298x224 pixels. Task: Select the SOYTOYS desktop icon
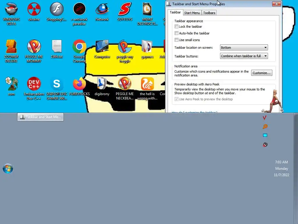(x=125, y=12)
